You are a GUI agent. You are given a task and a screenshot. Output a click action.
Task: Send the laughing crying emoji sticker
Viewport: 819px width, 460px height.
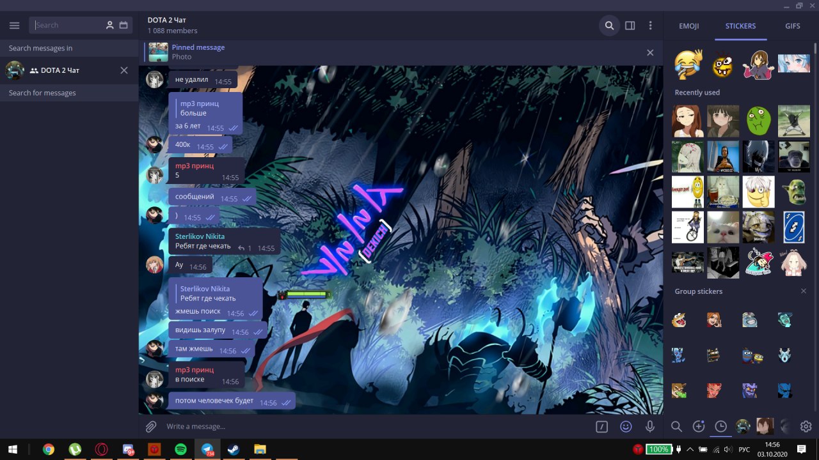(x=688, y=64)
